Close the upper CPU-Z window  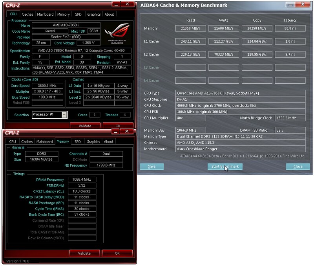[127, 4]
